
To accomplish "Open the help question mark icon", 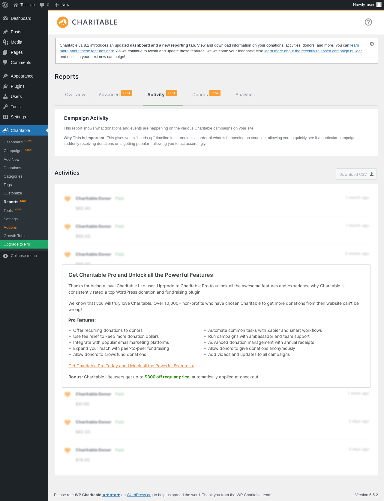I will click(x=368, y=22).
